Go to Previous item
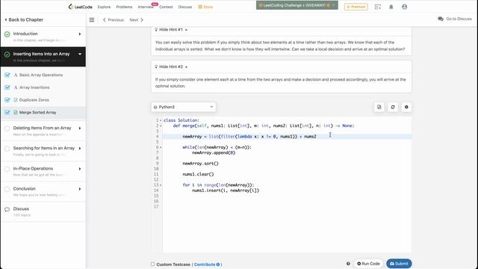 [114, 20]
